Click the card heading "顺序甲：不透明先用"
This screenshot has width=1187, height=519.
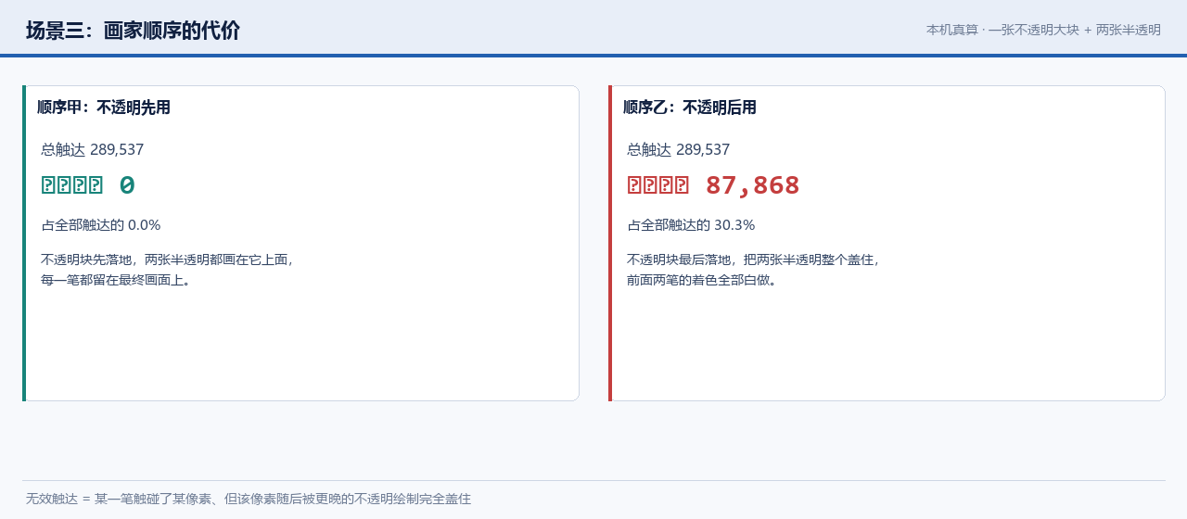(104, 108)
